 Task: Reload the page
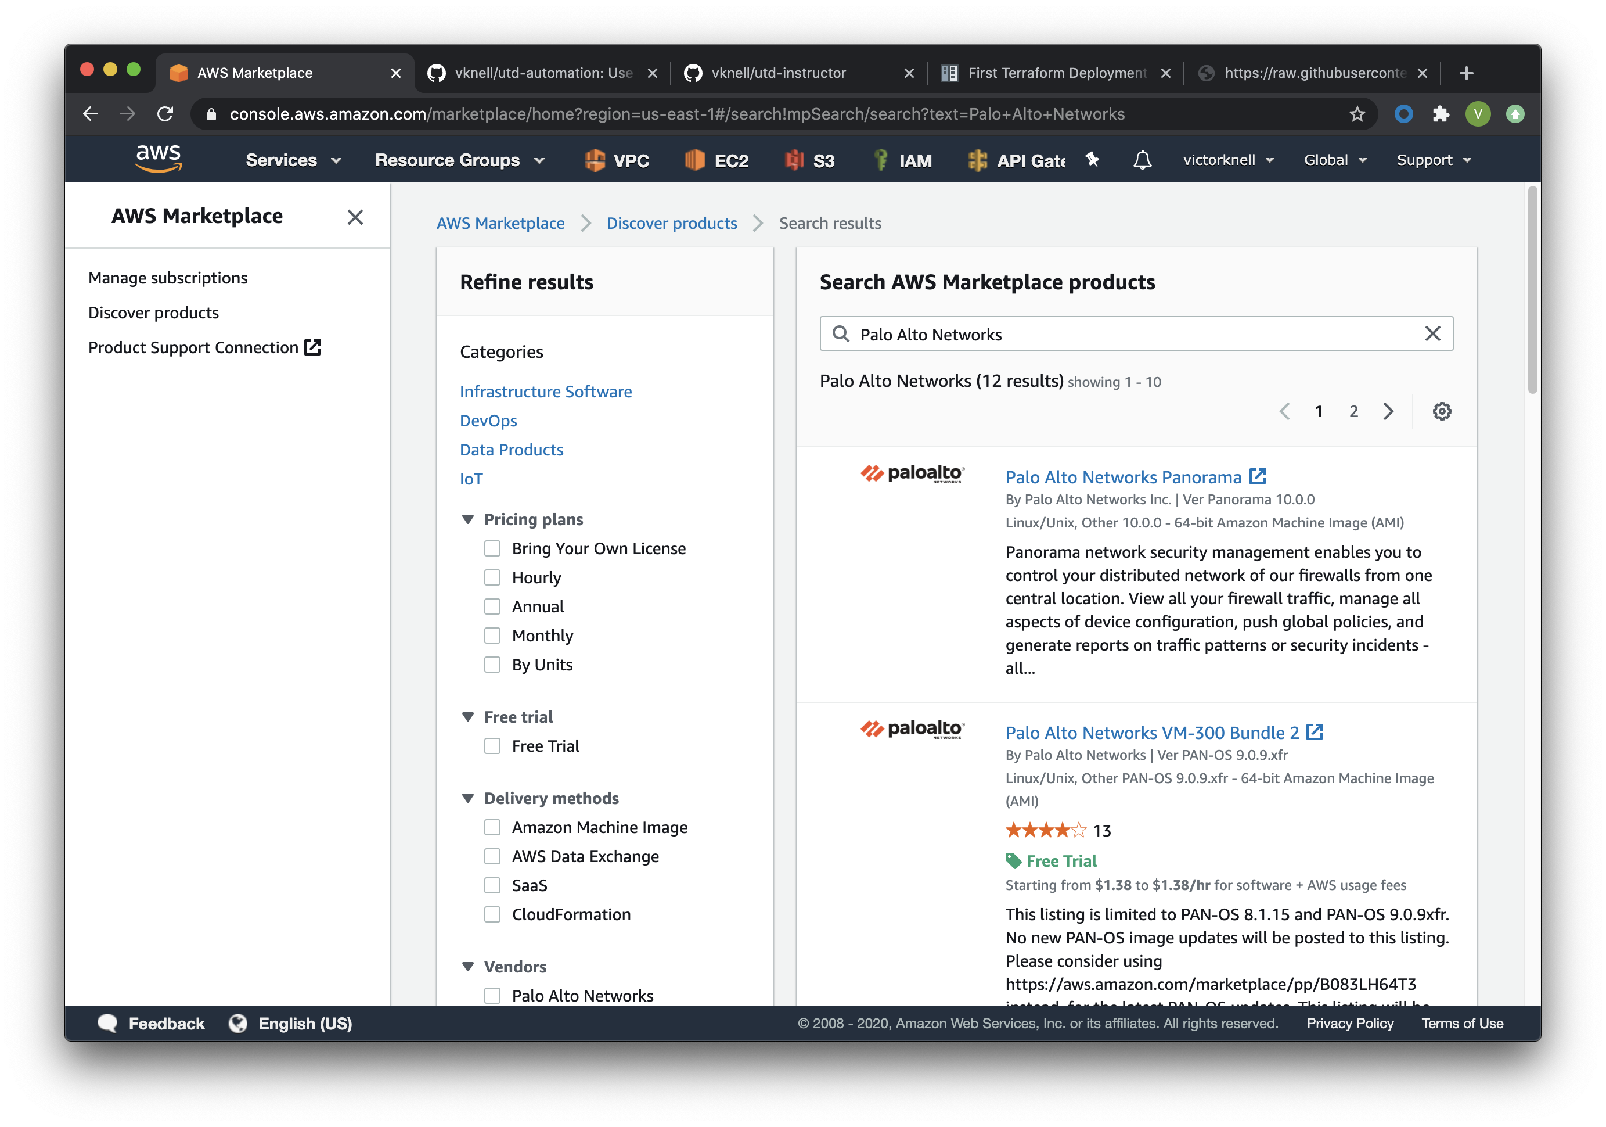[x=165, y=114]
